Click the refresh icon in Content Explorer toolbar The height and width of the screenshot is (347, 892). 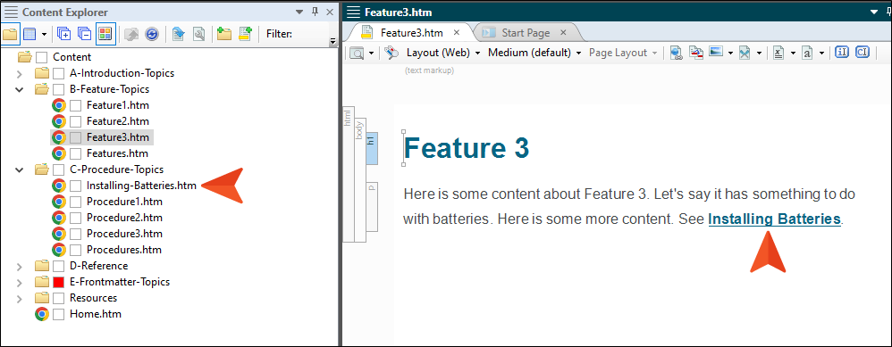coord(151,34)
